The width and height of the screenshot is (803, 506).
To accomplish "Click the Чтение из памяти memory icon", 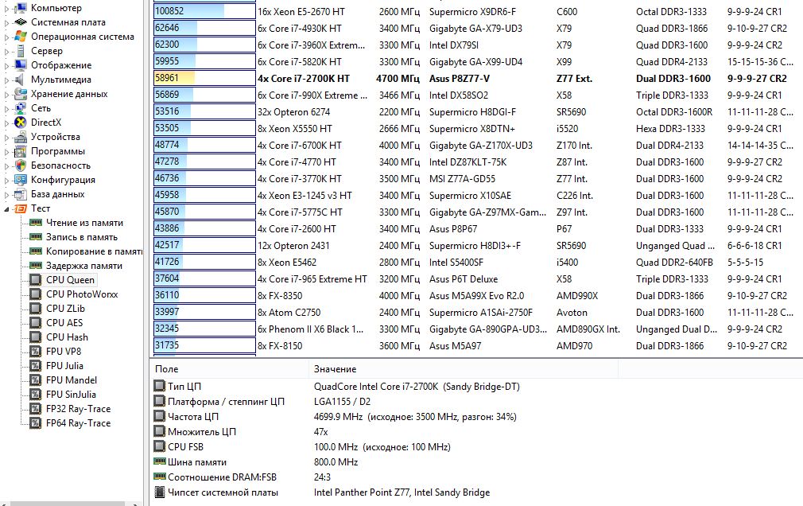I will click(36, 223).
